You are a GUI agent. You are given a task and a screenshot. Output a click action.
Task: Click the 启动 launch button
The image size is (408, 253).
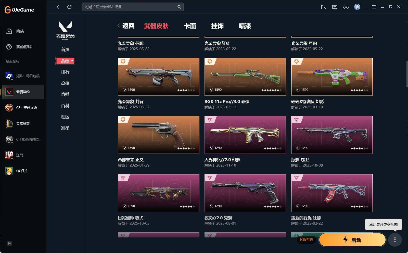352,240
